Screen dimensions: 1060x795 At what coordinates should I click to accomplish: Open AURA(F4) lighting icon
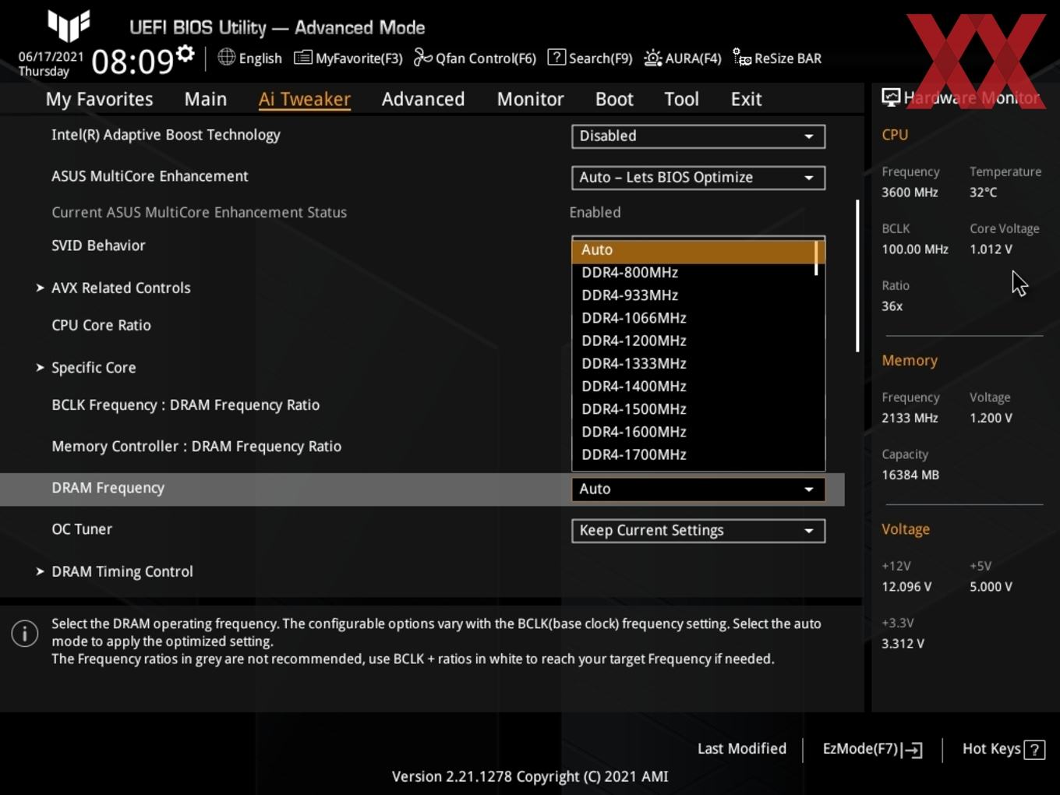point(653,58)
